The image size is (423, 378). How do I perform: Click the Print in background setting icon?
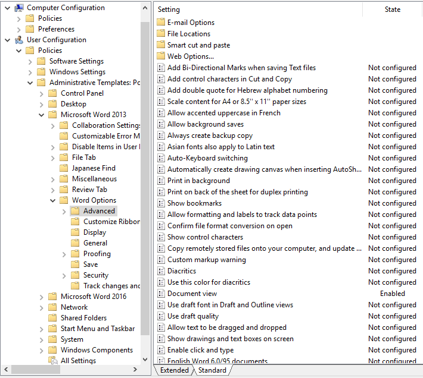coord(161,181)
